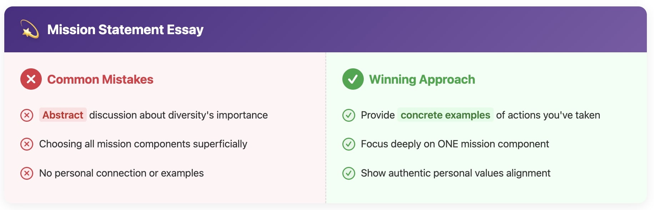The image size is (654, 210).
Task: Click Focus deeply on ONE mission component text
Action: 455,144
